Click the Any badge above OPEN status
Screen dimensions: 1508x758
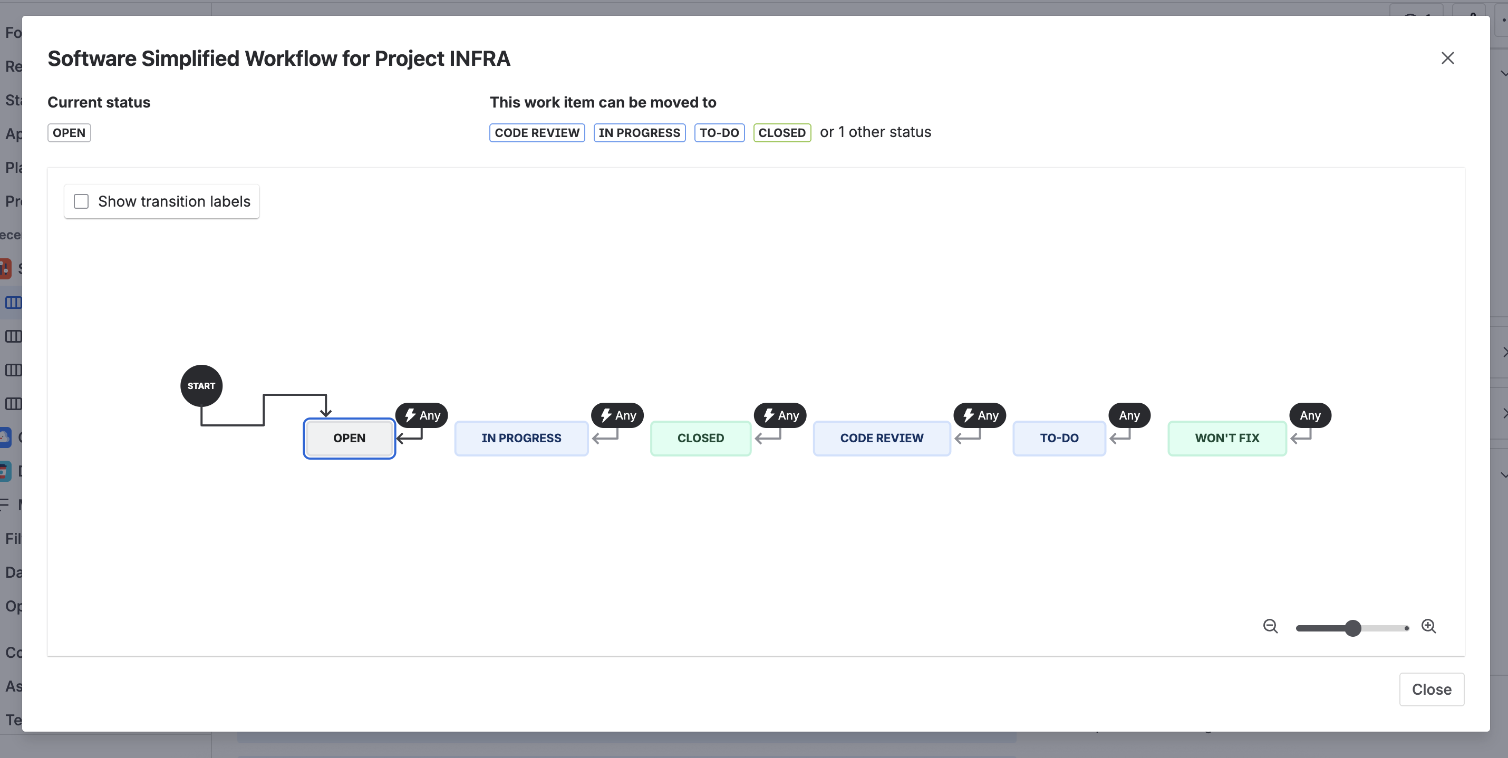[422, 415]
